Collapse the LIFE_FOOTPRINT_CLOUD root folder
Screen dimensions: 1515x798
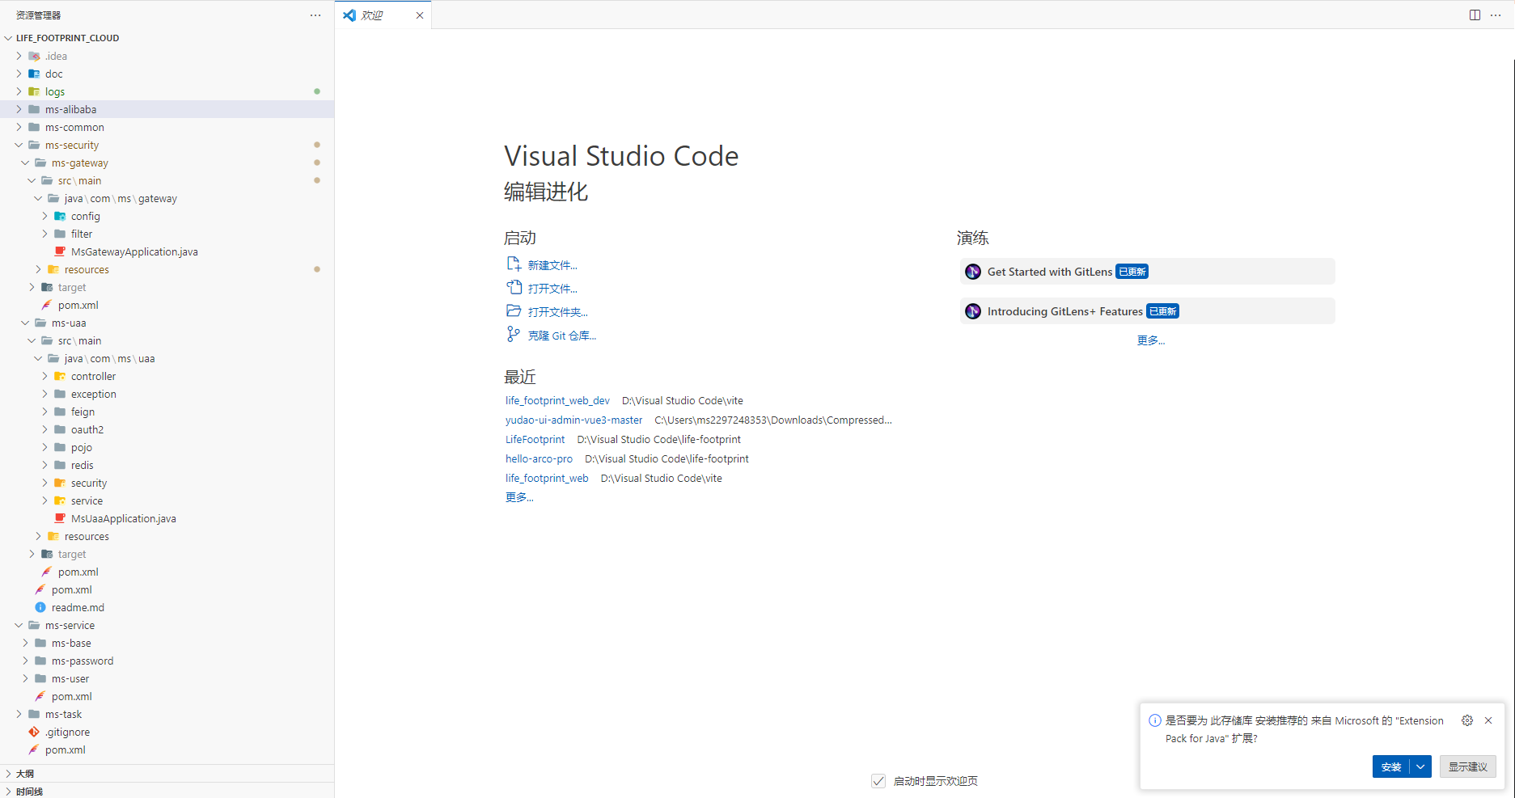tap(9, 38)
